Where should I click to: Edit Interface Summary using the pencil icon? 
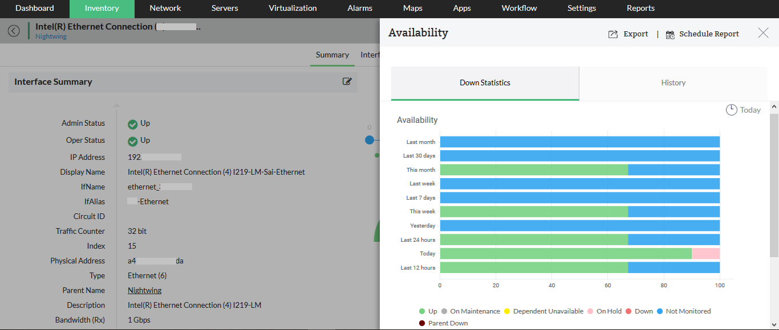coord(347,81)
